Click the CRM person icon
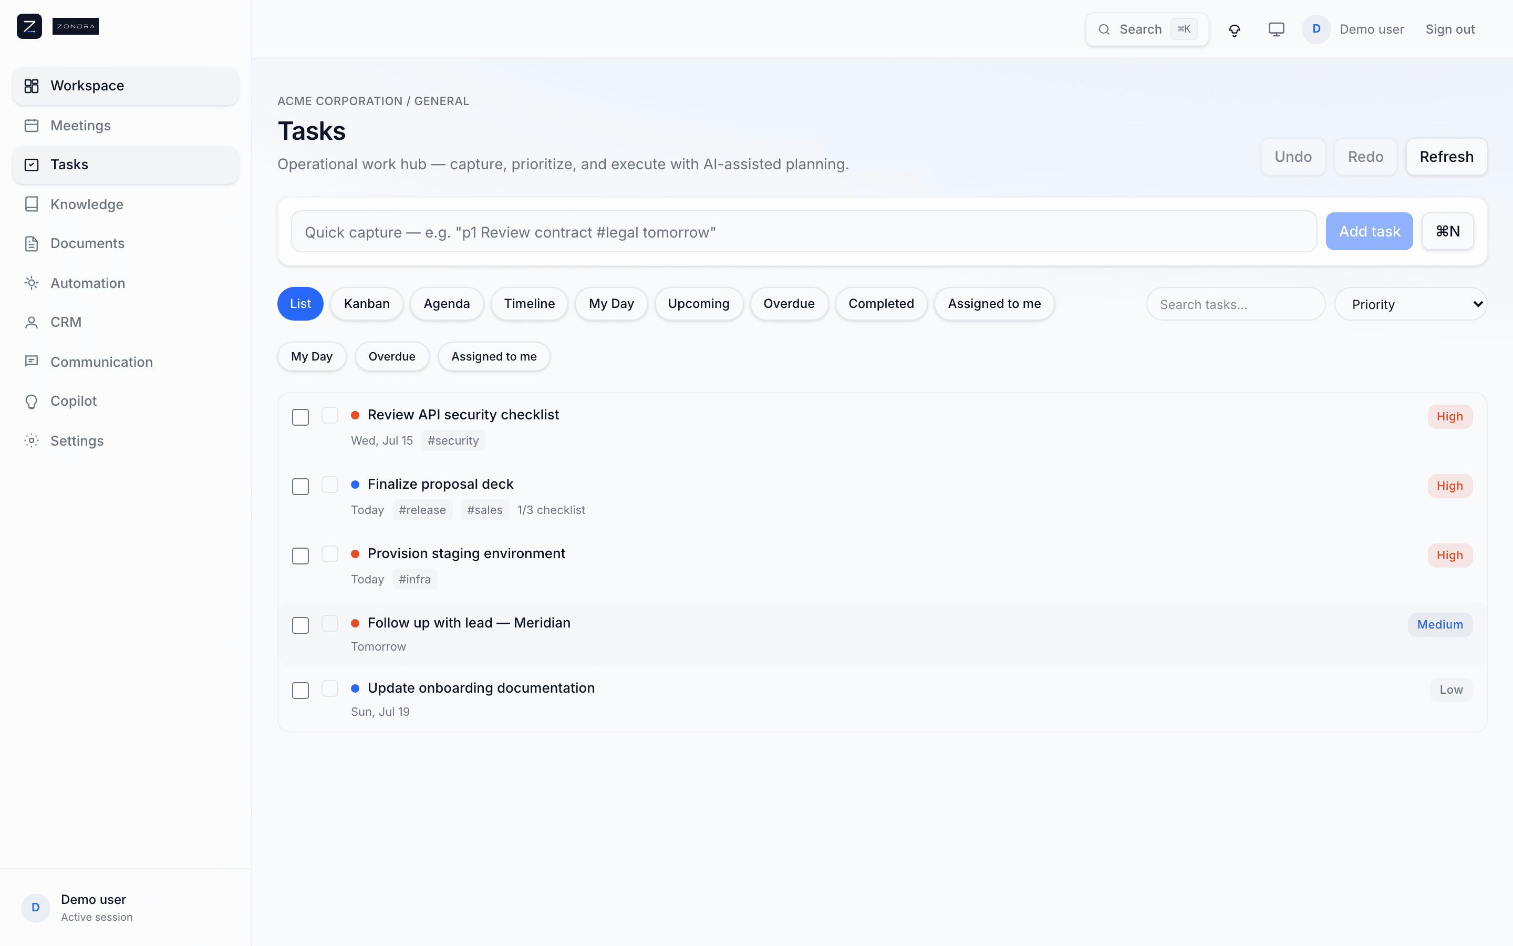 [x=32, y=322]
